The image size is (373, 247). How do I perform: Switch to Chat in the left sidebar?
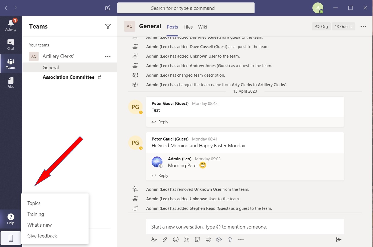(x=11, y=44)
